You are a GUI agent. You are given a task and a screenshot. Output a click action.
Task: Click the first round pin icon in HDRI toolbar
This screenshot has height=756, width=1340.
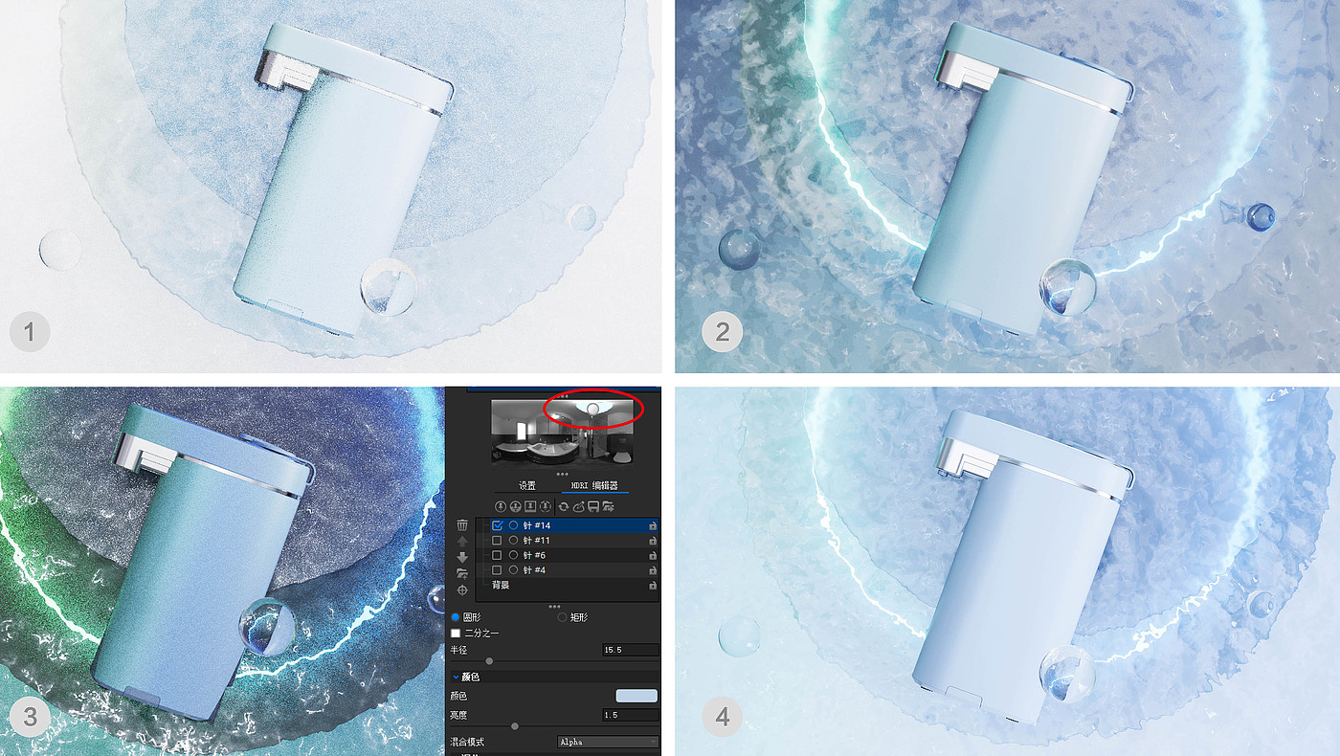point(500,505)
